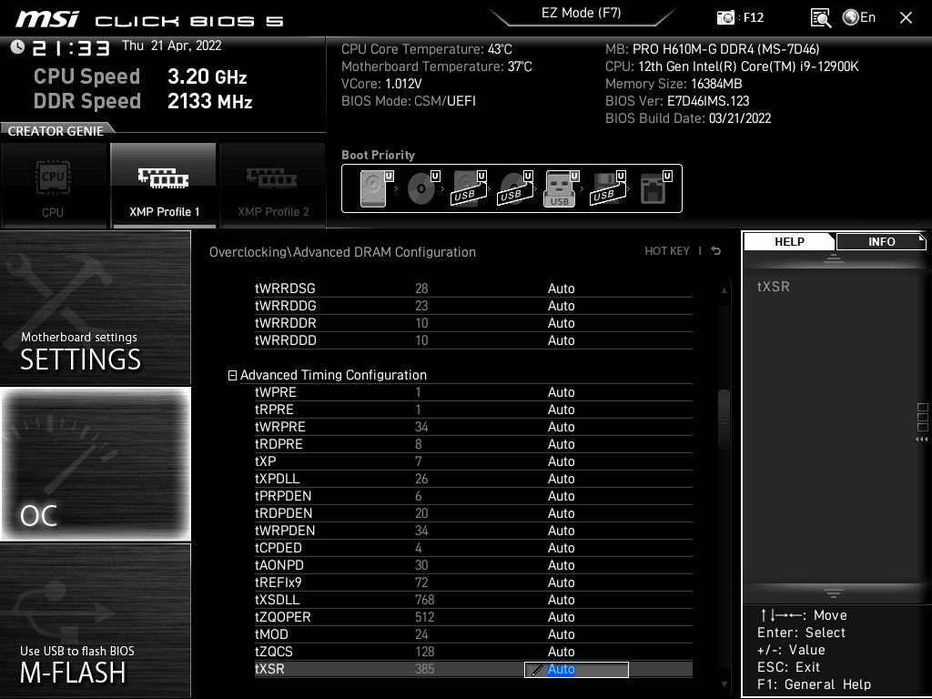Expand the side panel triple-arrow handle
Image resolution: width=932 pixels, height=699 pixels.
coord(922,440)
